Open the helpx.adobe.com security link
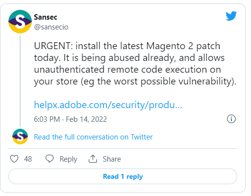Screen dimensions: 251x196 point(108,105)
